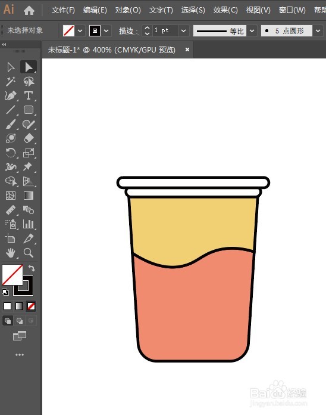Expand 5 点圆形 brush definition dropdown
The width and height of the screenshot is (326, 415).
(318, 30)
